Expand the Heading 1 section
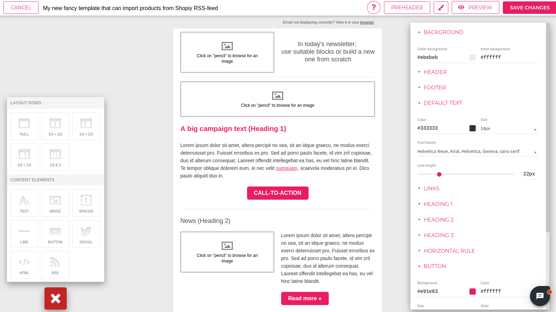The height and width of the screenshot is (312, 556). (x=438, y=204)
